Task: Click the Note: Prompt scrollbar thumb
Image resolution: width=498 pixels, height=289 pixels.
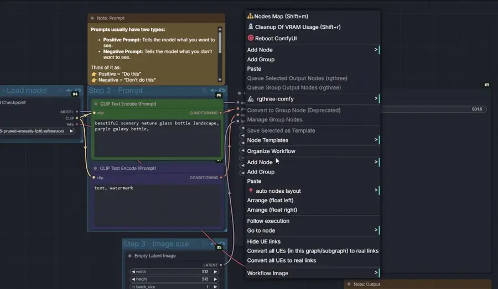Action: (220, 43)
